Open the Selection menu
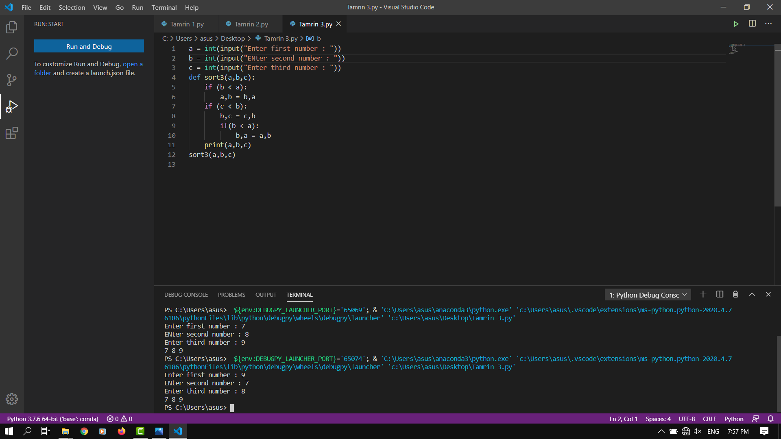The image size is (781, 439). (72, 7)
